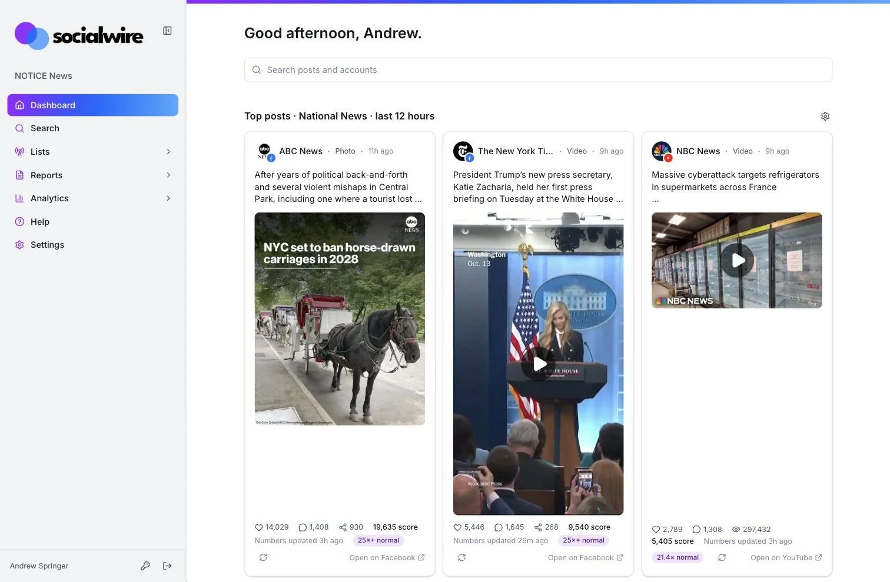The height and width of the screenshot is (582, 890).
Task: Click the 21.4x normal badge
Action: 678,557
